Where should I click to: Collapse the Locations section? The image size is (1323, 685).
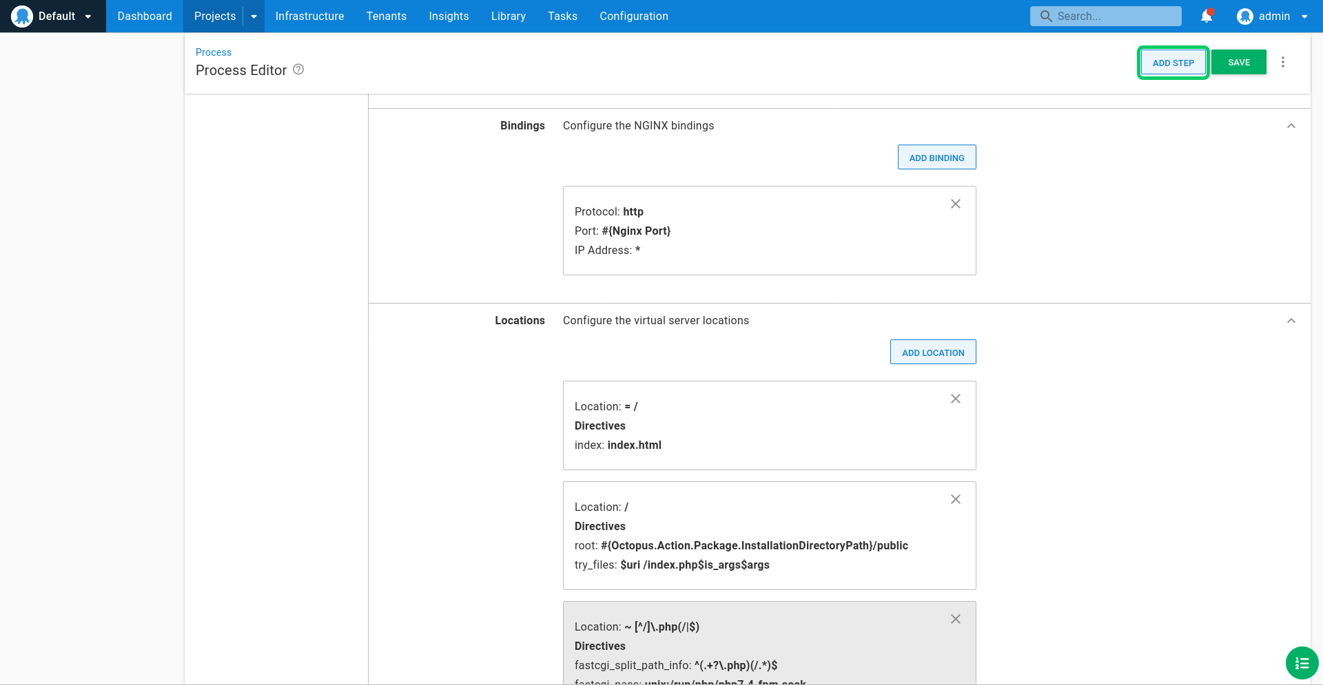(1291, 321)
